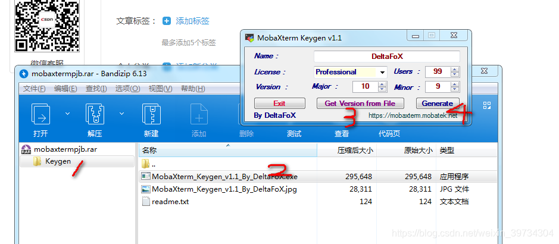
Task: Select mobaxtermpjb.rar root in the tree
Action: coord(65,149)
